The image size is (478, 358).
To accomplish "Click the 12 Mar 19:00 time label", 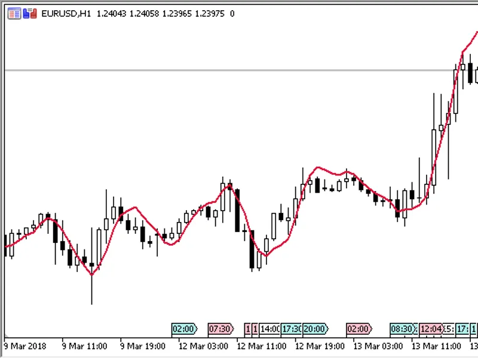I will (x=320, y=346).
